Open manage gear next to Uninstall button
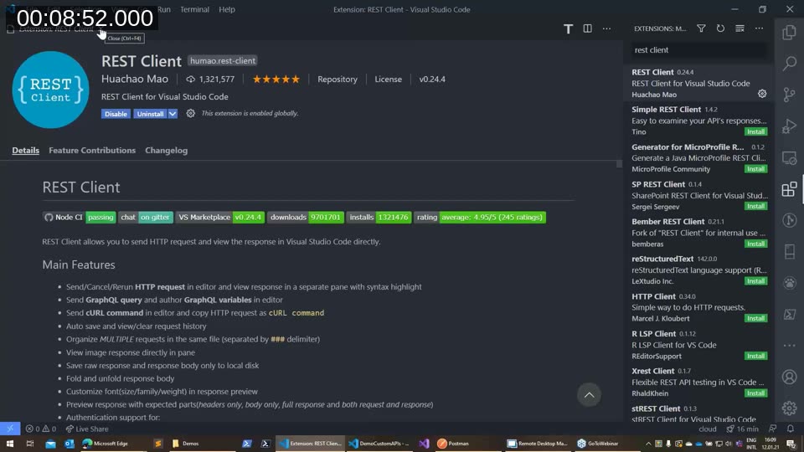 190,113
